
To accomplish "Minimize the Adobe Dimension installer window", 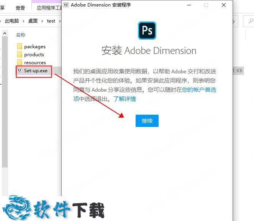I will click(189, 5).
